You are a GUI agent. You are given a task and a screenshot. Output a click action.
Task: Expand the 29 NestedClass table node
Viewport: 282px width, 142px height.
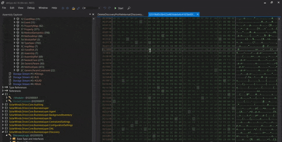(x=15, y=60)
